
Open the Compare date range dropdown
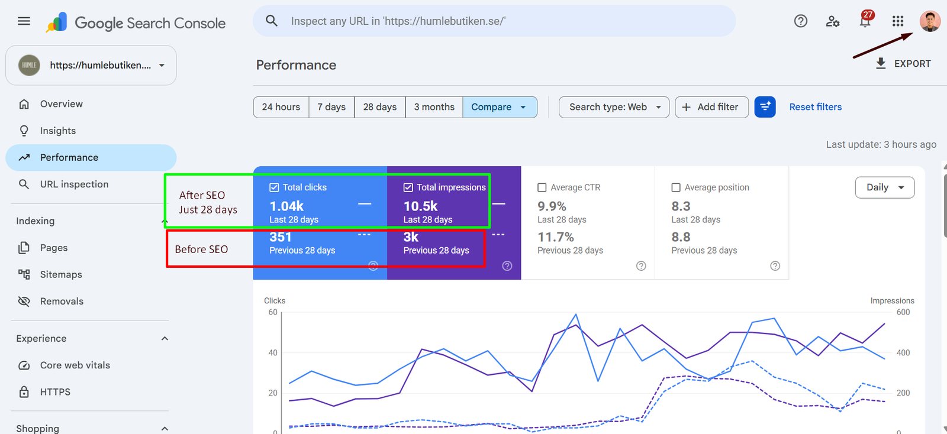click(500, 107)
